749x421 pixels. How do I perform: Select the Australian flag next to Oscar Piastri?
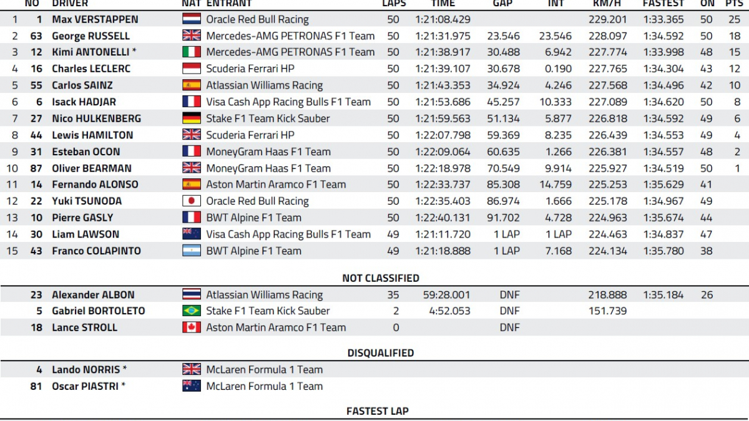(191, 386)
